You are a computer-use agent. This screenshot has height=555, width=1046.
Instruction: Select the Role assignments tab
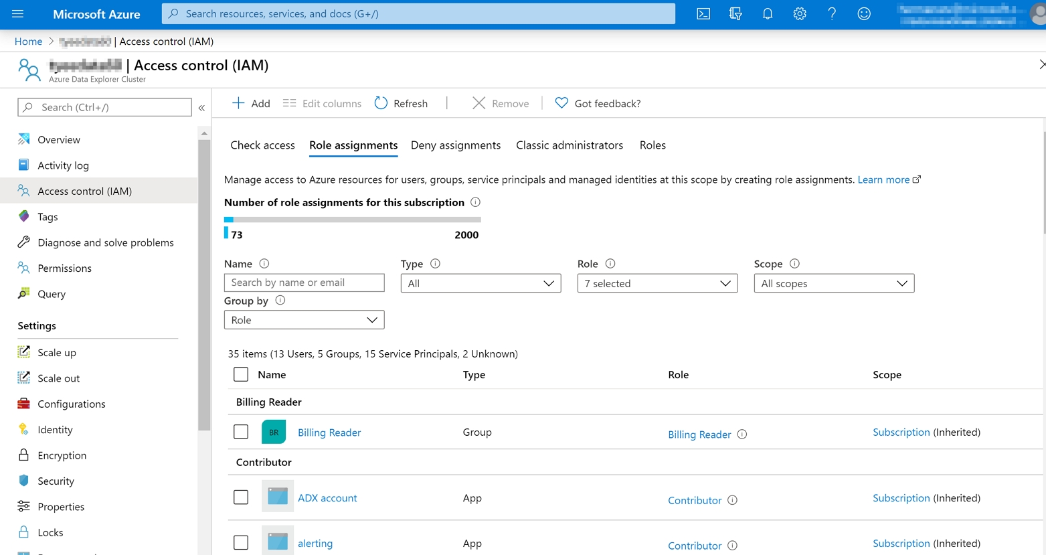point(353,145)
